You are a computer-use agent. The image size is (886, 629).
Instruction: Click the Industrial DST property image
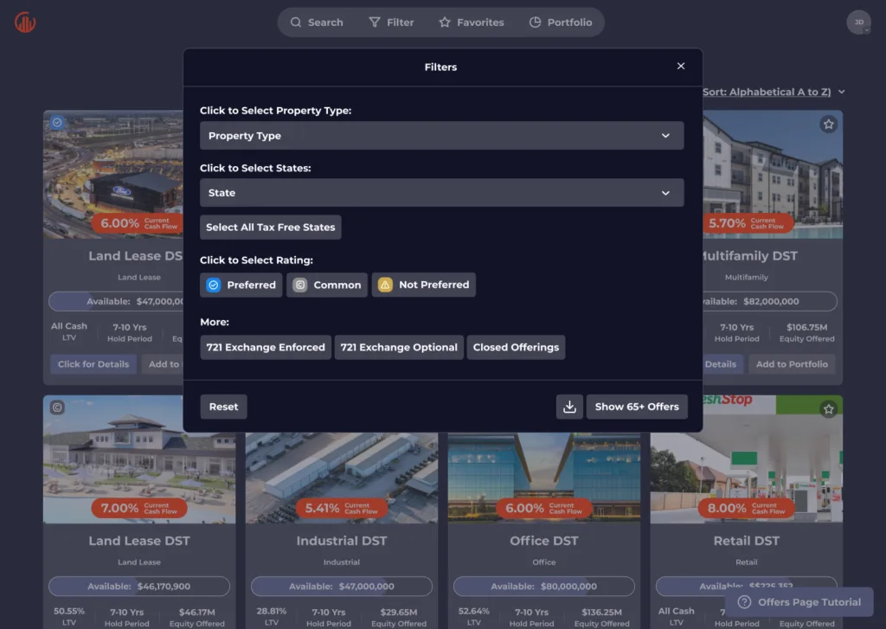click(x=341, y=478)
